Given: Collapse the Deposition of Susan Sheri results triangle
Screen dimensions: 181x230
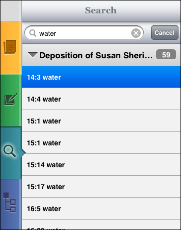Looking at the screenshot, I should click(33, 55).
